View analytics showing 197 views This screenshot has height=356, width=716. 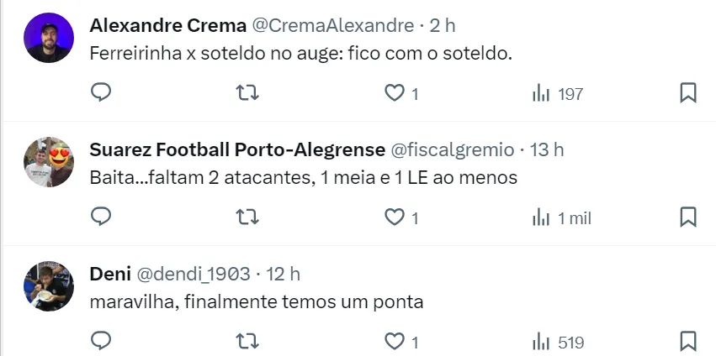pyautogui.click(x=558, y=94)
